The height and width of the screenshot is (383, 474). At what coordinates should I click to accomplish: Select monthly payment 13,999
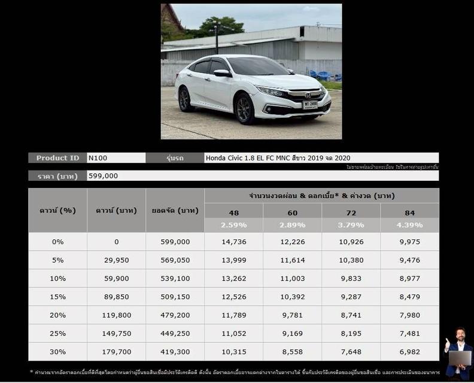(233, 260)
